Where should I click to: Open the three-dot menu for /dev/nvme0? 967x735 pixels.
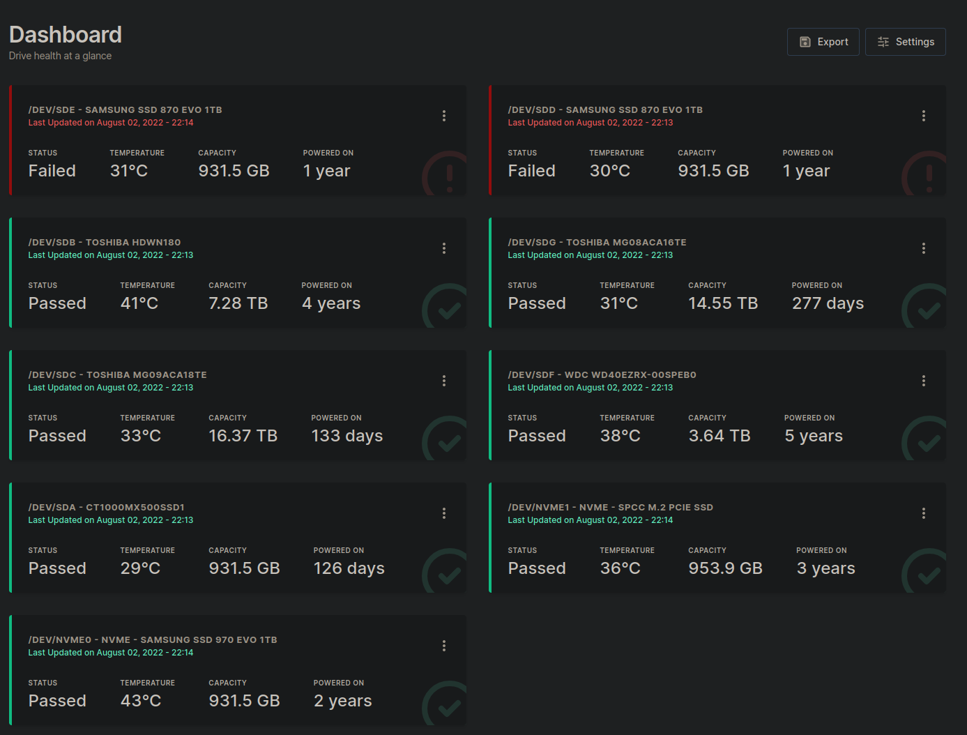click(x=444, y=646)
